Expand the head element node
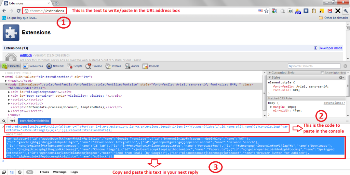Screen dimensions: 350x175 pos(6,81)
